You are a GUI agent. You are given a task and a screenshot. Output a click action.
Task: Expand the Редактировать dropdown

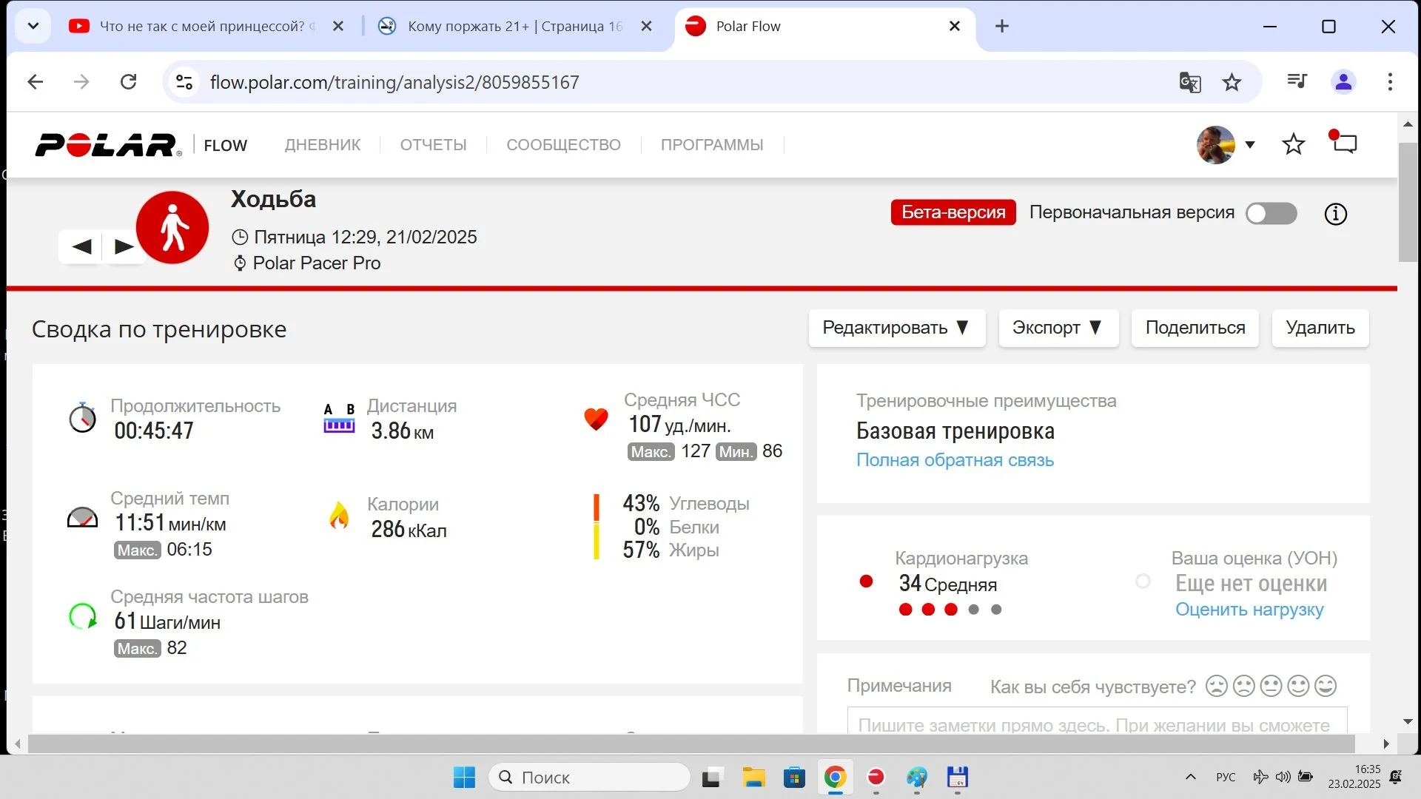[x=896, y=328]
